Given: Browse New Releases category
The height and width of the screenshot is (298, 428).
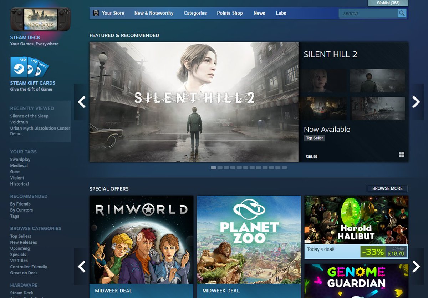Looking at the screenshot, I should pyautogui.click(x=24, y=242).
